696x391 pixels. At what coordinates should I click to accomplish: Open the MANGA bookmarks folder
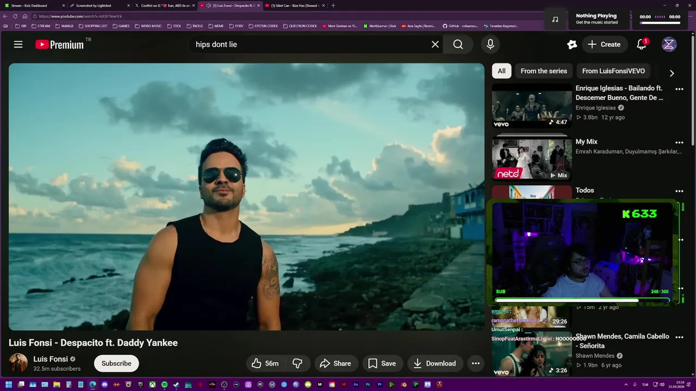(x=64, y=26)
